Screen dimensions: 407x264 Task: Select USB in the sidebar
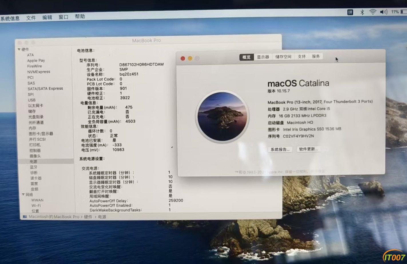pos(32,100)
